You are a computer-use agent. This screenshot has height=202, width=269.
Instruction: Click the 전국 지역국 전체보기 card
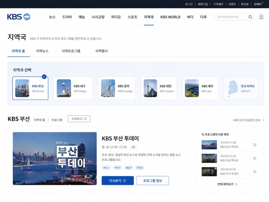pyautogui.click(x=241, y=88)
